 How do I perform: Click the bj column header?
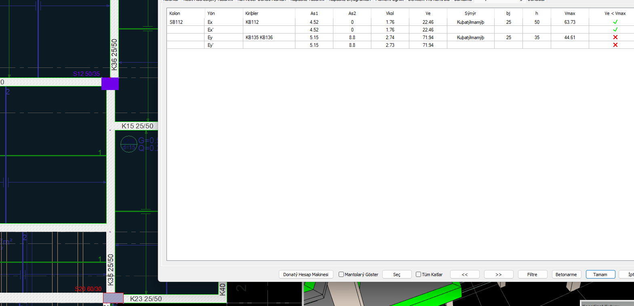tap(508, 13)
